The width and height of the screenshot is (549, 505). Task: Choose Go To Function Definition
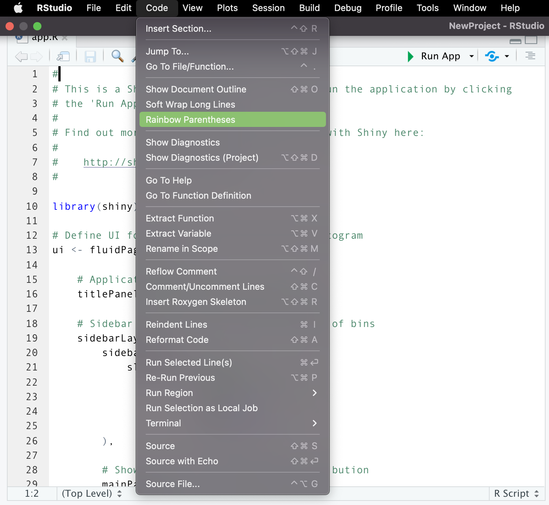(x=233, y=196)
